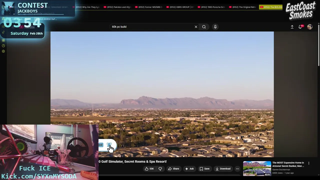
Task: Save video to a playlist
Action: [x=204, y=169]
